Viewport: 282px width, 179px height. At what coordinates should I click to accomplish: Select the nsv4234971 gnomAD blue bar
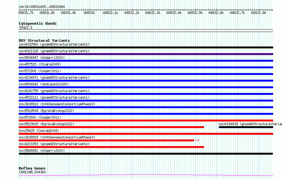click(146, 81)
